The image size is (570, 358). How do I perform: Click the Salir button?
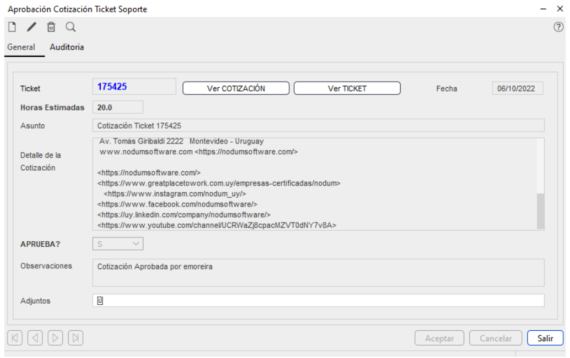point(545,338)
